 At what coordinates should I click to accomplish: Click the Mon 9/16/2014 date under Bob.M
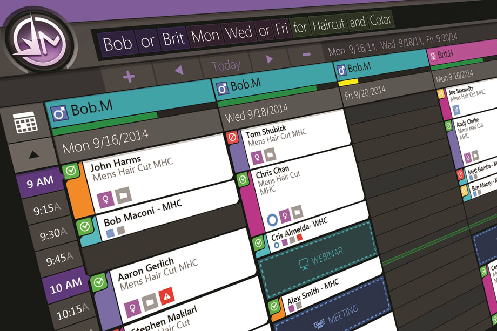[x=105, y=142]
